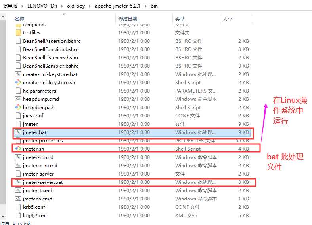Click the 56 KB size cell

[242, 141]
